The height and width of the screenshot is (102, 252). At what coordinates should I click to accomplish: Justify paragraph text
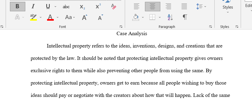tap(184, 6)
